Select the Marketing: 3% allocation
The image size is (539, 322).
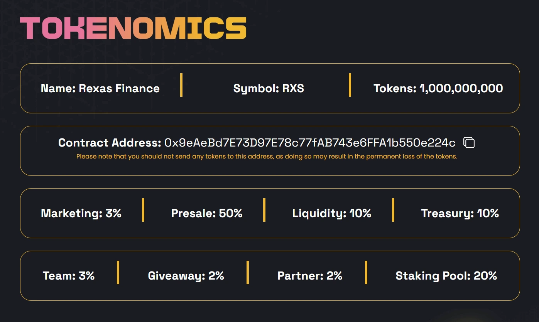[x=81, y=213]
